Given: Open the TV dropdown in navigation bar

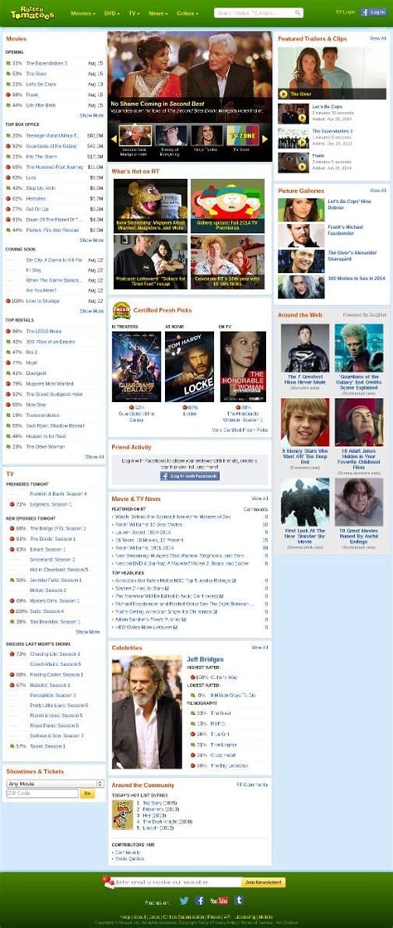Looking at the screenshot, I should point(134,12).
